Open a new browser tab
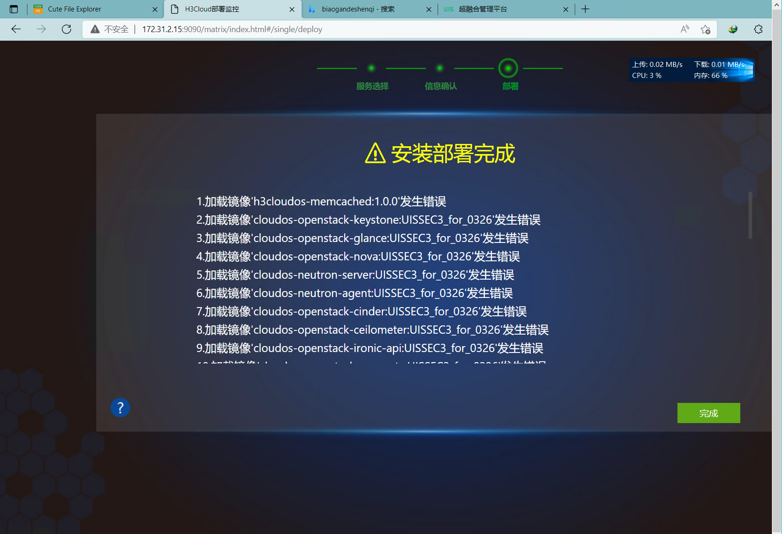 pyautogui.click(x=585, y=9)
